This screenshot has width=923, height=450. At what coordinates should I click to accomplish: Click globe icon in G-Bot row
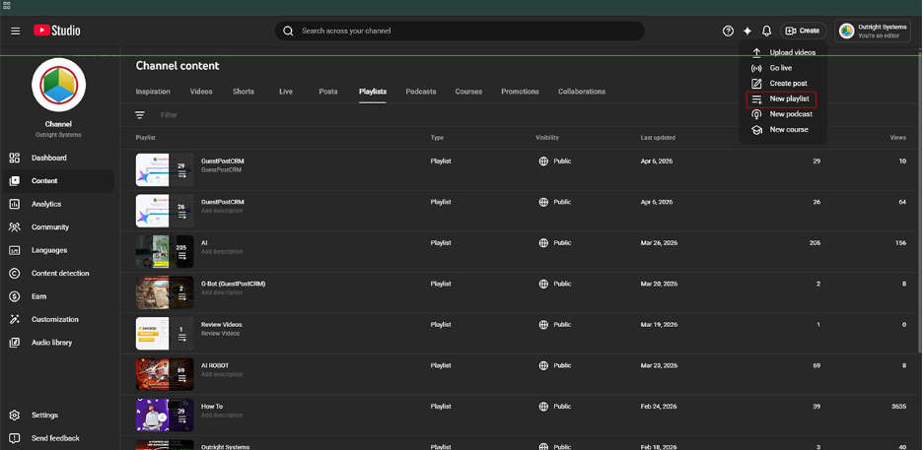[544, 284]
